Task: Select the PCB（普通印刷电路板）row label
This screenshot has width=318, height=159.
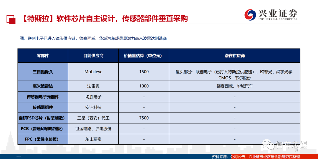Action: click(x=43, y=129)
